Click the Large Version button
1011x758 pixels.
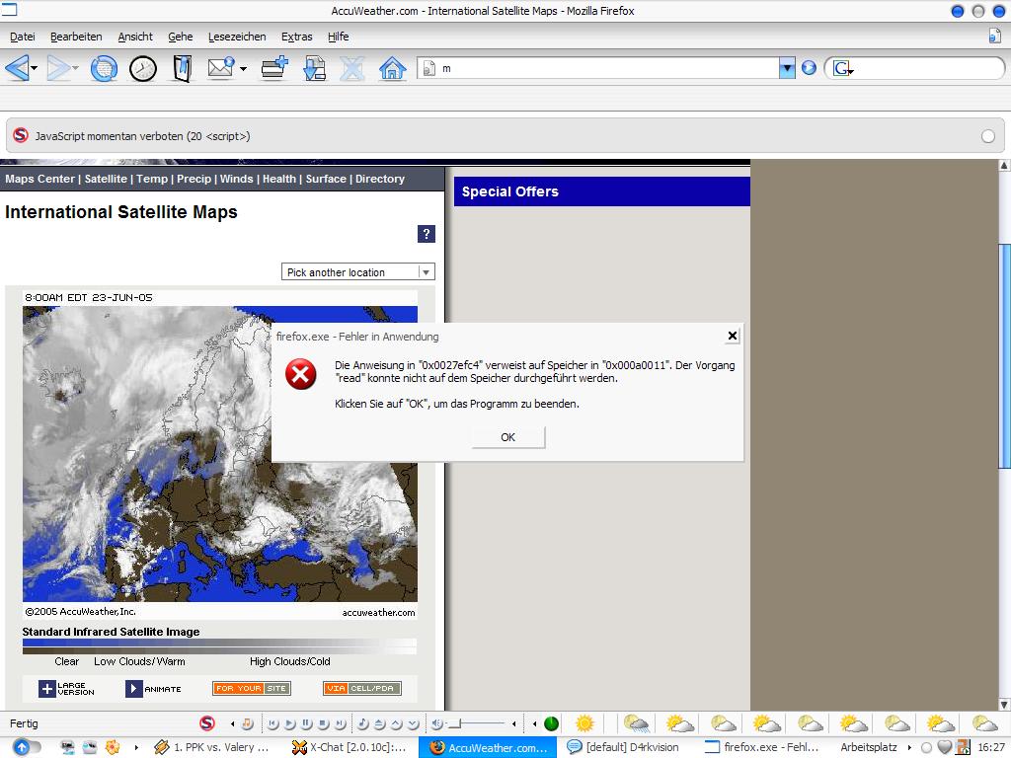66,688
